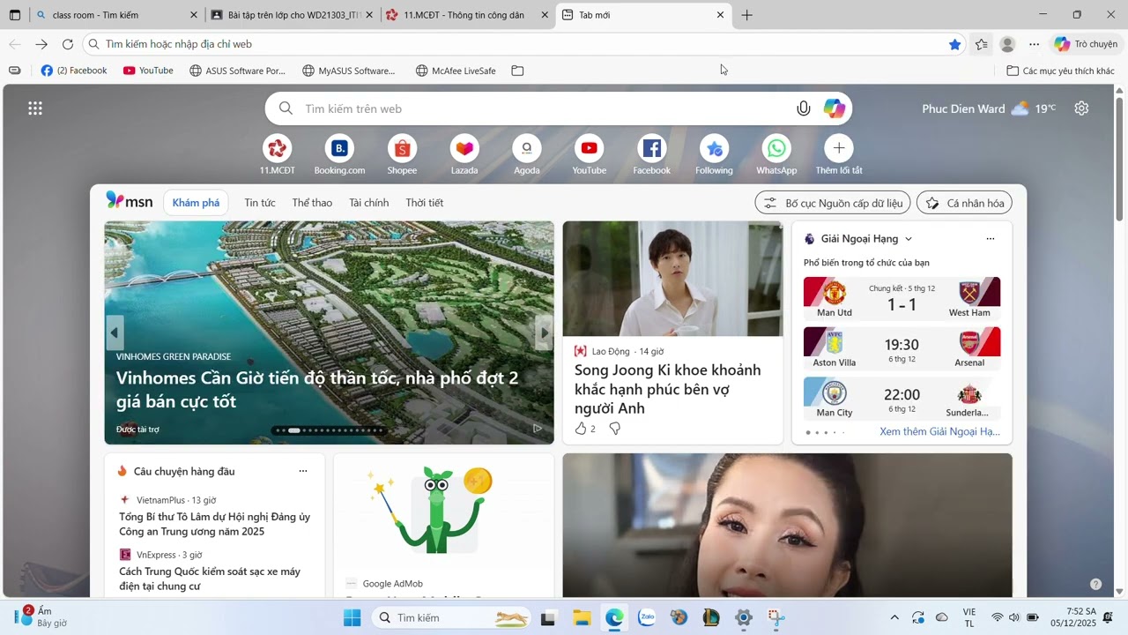Open File Explorer from taskbar
The height and width of the screenshot is (635, 1128).
click(x=581, y=617)
